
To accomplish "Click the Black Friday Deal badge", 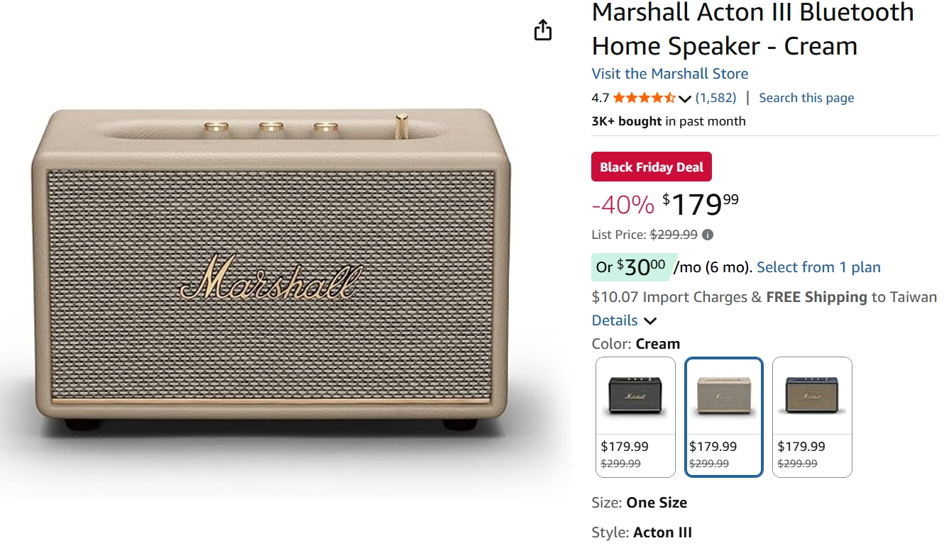I will (651, 167).
